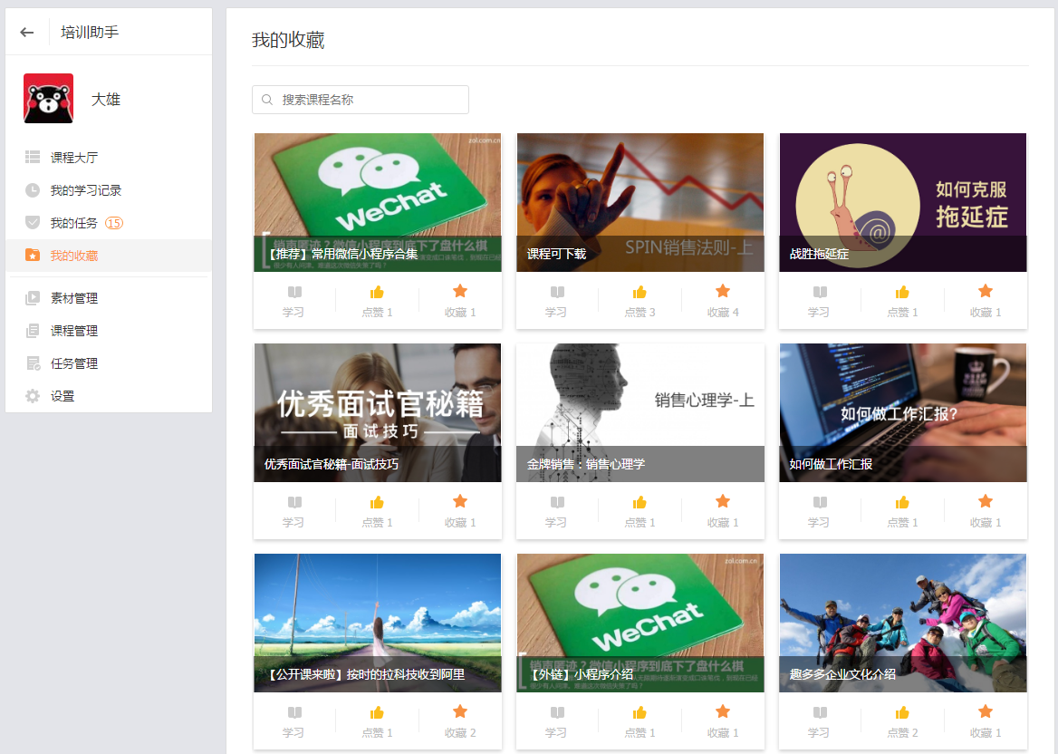1058x754 pixels.
Task: Click the back arrow beside 培训助手
Action: click(27, 32)
